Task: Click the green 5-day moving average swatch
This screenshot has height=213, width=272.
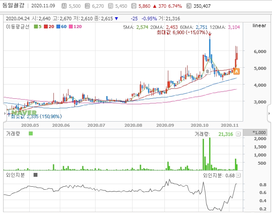Action: click(36, 27)
